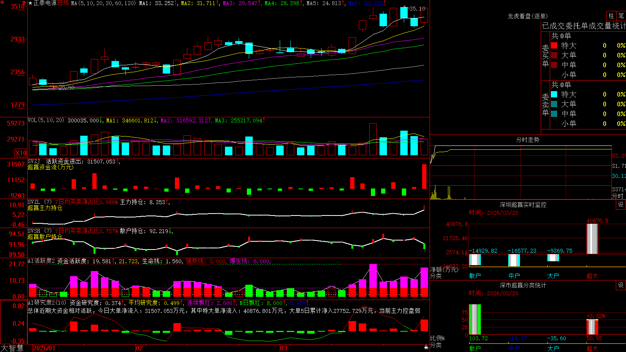
Task: Click the X10 multiplier box on volume axis
Action: 21,153
